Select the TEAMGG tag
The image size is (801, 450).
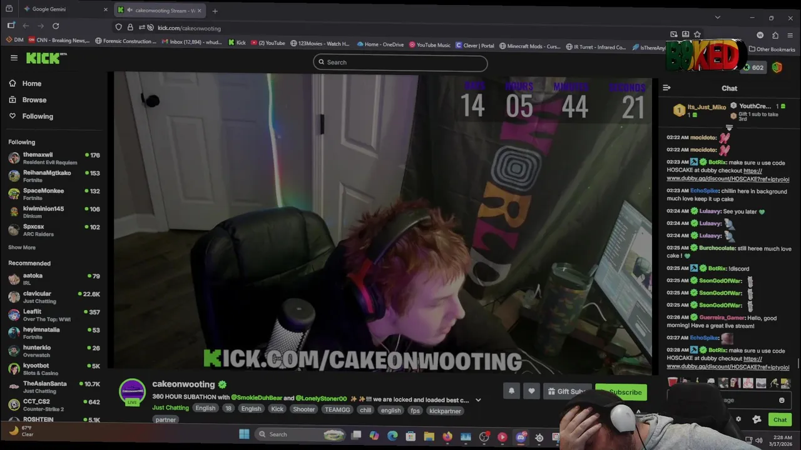(337, 410)
